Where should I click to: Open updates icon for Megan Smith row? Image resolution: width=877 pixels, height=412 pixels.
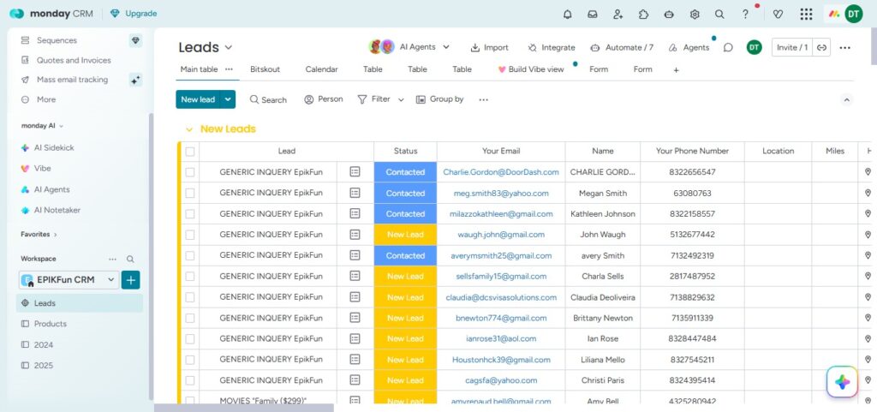click(x=355, y=193)
